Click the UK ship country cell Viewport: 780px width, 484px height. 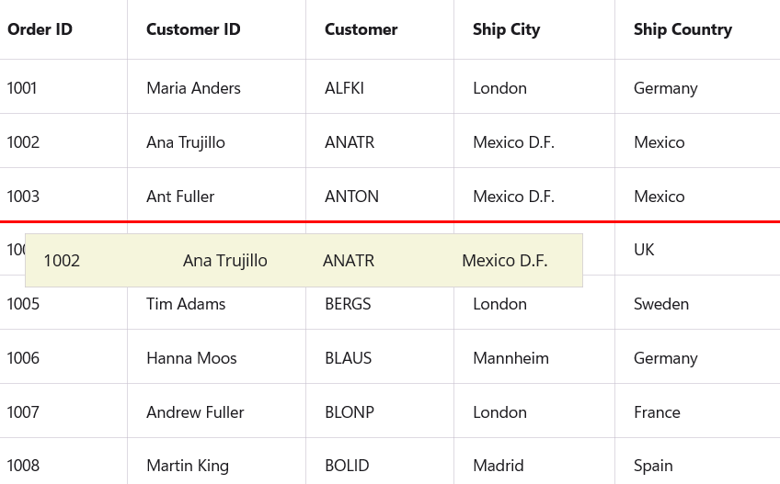point(644,250)
